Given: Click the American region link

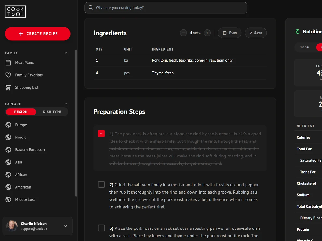Looking at the screenshot, I should (x=23, y=187).
